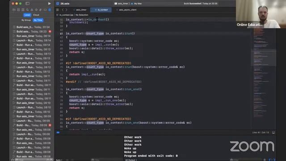
Task: Select Run asio_timer report from 08:13
Action: 32,49
